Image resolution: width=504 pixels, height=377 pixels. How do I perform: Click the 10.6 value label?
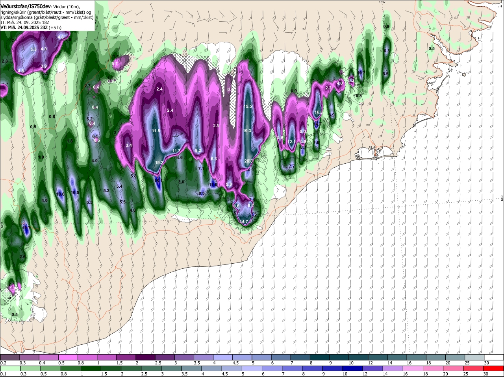coord(60,194)
